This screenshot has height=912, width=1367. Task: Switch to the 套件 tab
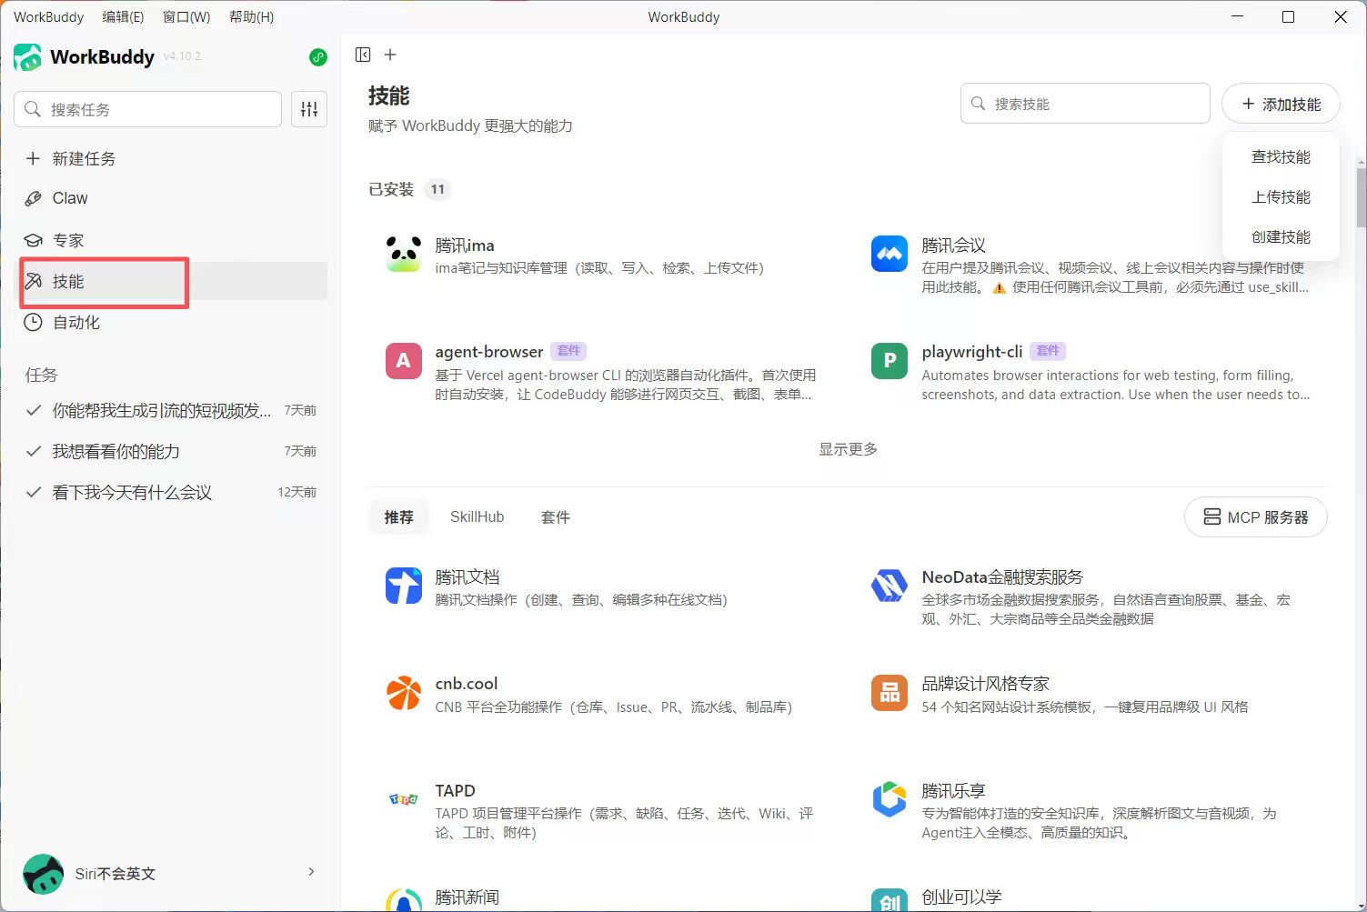click(x=555, y=517)
